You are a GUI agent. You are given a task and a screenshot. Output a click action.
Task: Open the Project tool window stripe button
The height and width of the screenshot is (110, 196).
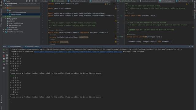click(1, 3)
